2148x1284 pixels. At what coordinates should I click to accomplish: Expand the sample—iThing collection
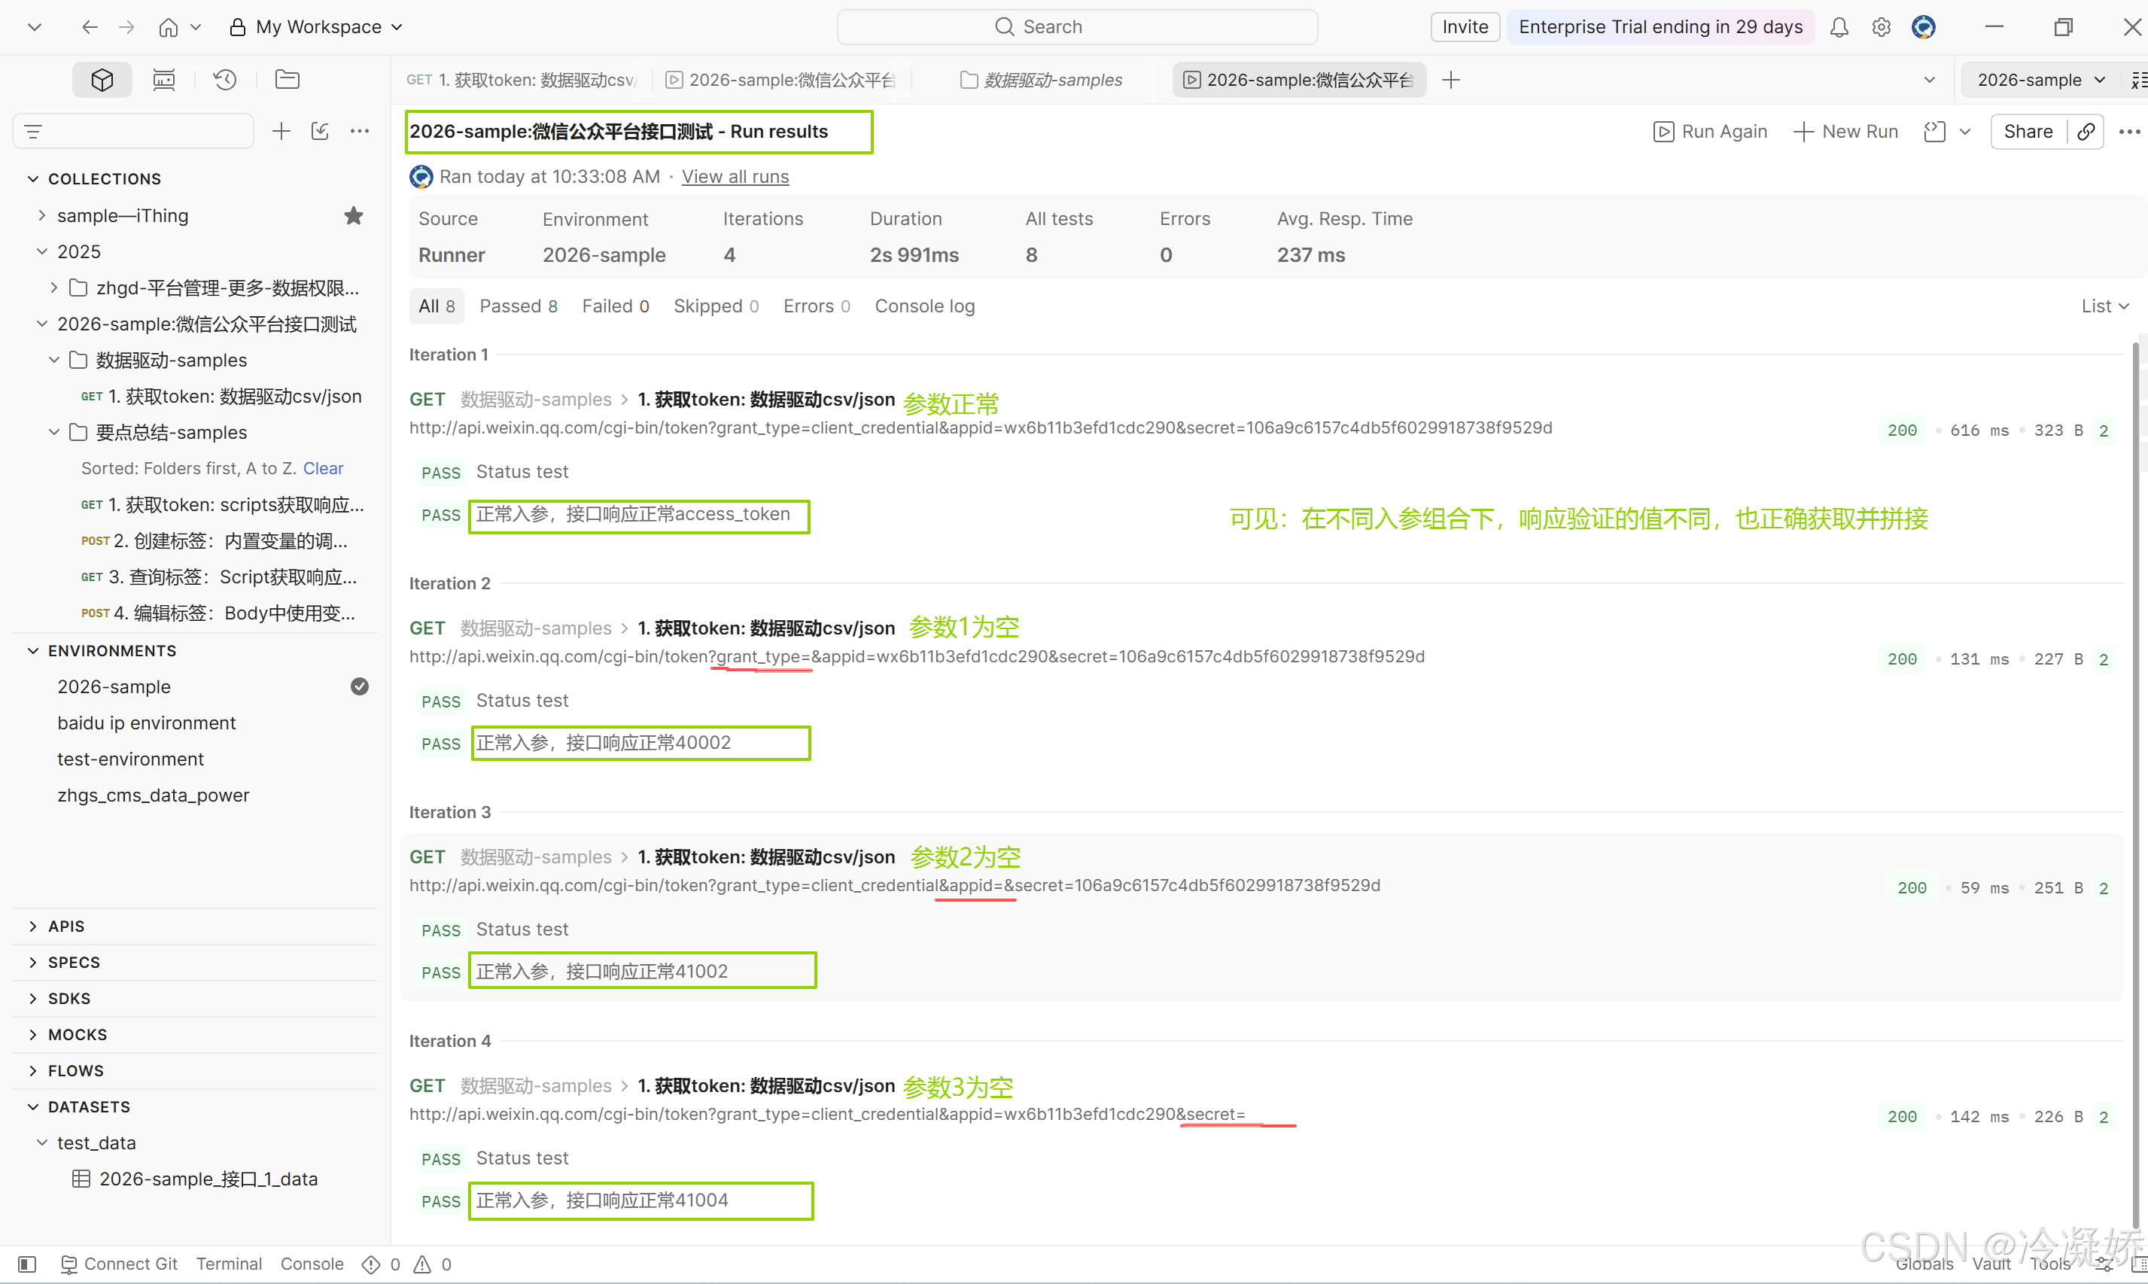(41, 215)
